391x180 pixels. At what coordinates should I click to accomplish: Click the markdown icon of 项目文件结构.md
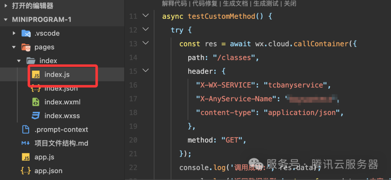coord(26,143)
